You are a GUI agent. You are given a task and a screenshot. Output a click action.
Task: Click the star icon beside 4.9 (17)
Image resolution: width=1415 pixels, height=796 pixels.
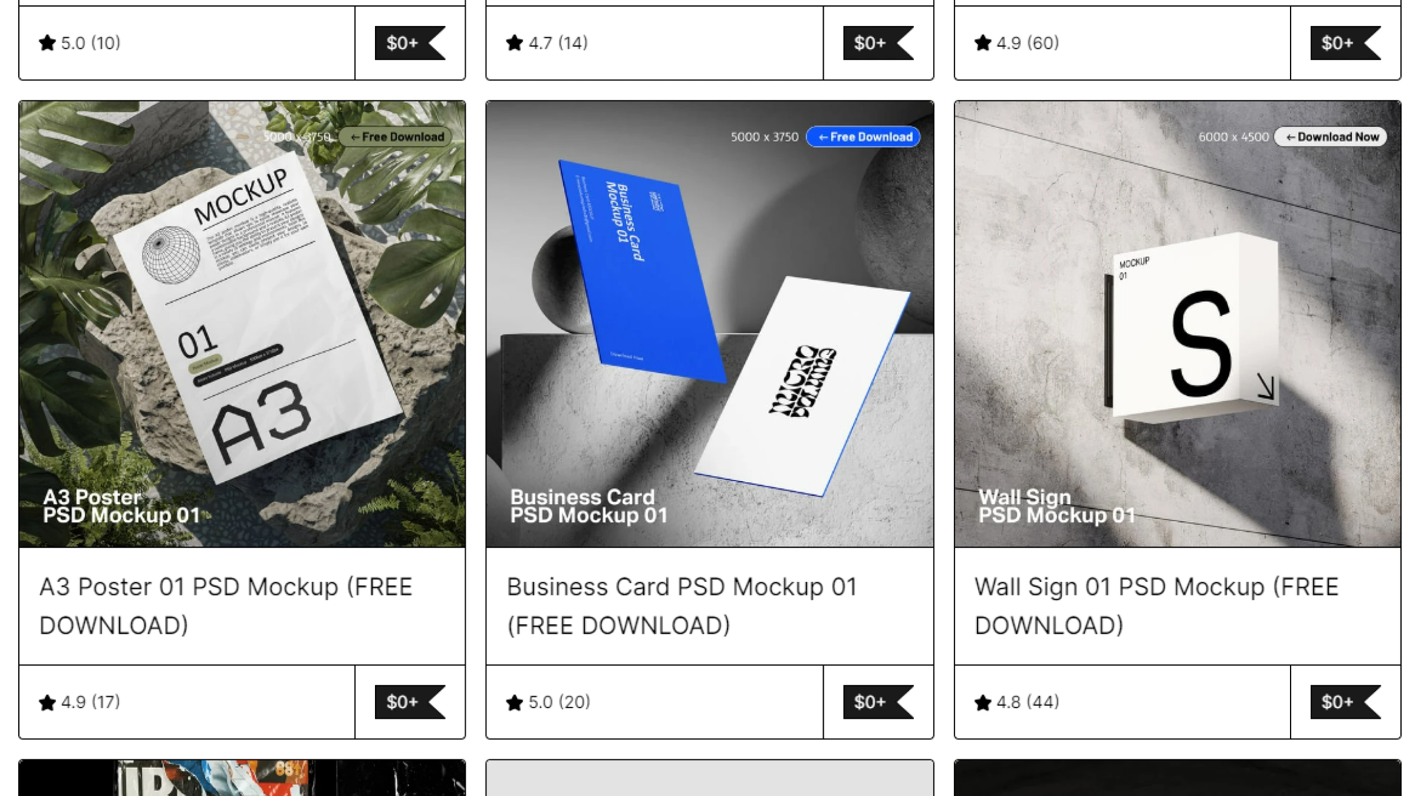tap(47, 702)
